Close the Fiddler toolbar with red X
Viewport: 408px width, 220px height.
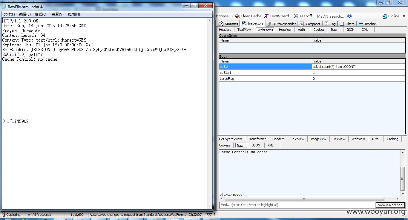click(404, 16)
